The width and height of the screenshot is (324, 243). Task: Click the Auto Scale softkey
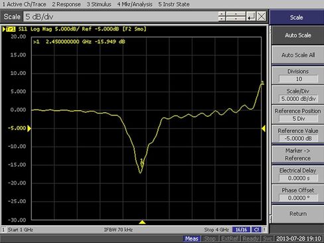point(298,35)
